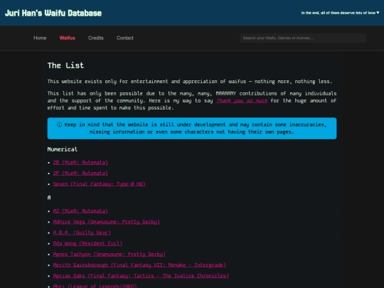This screenshot has width=384, height=288.
Task: Open 2B (NieR: Automata) entry
Action: tap(80, 162)
